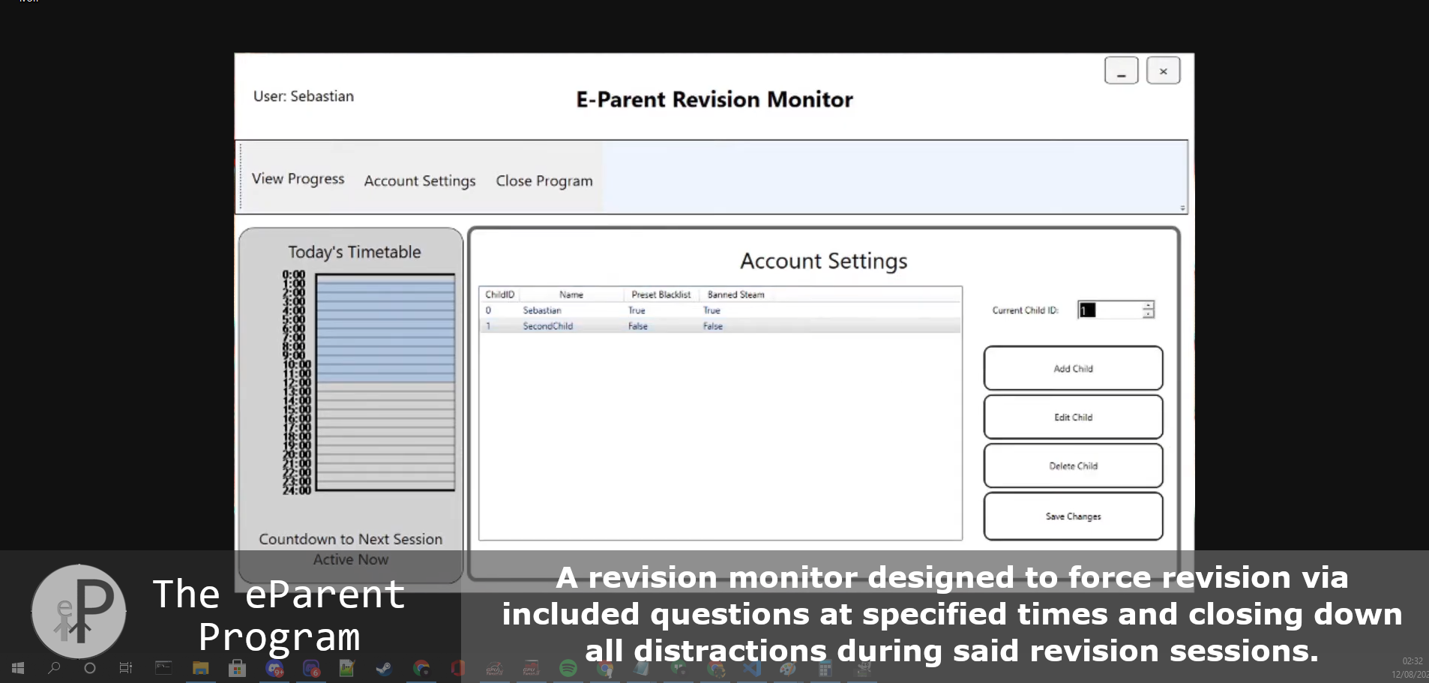Open Windows taskbar search
Screen dimensions: 1429x683
pos(54,667)
